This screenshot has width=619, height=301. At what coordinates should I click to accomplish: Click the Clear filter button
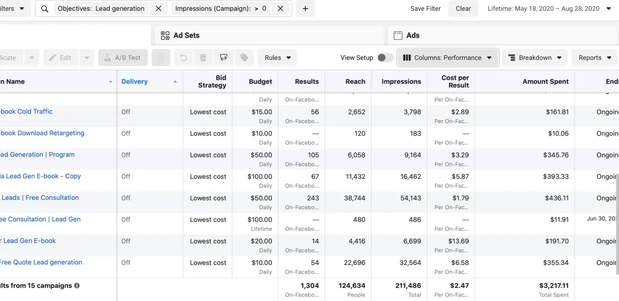463,9
